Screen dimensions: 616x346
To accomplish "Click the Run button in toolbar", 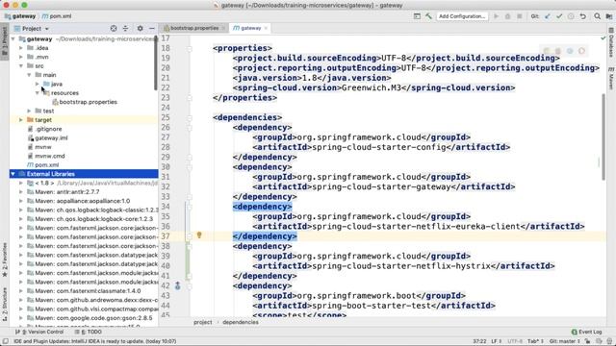I will click(497, 16).
